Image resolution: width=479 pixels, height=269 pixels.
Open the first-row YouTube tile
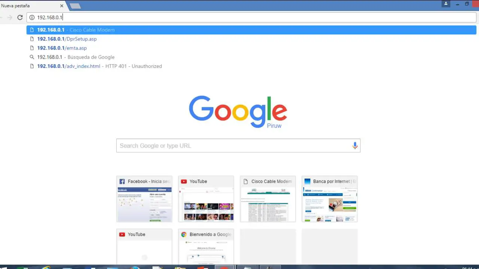[x=206, y=199]
